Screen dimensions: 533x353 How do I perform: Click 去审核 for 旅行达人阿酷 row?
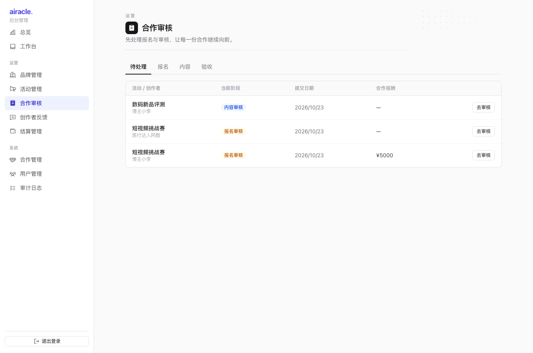pos(484,131)
